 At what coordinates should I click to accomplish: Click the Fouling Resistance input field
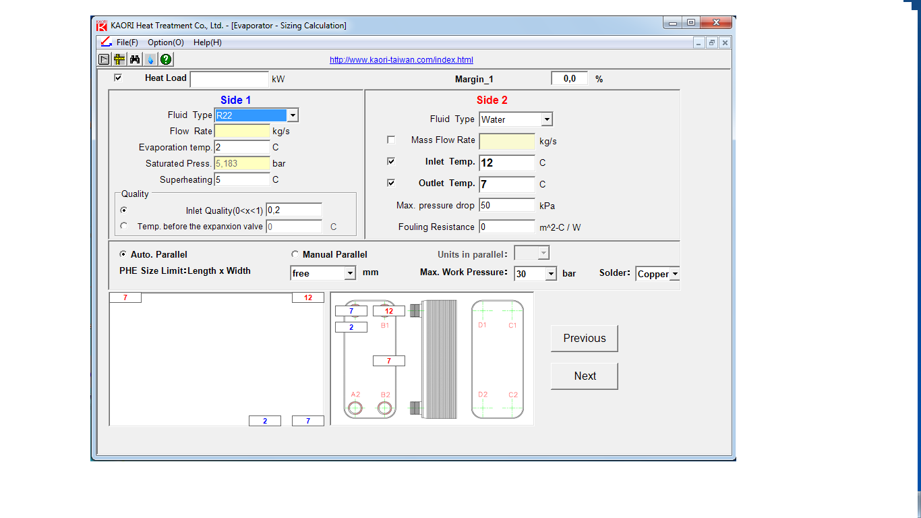pyautogui.click(x=507, y=227)
